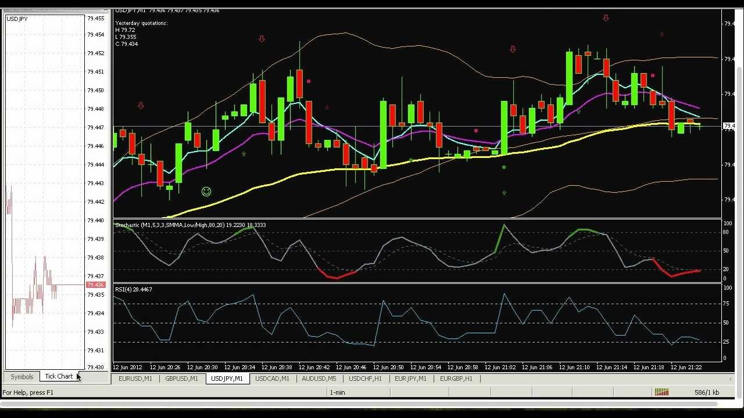Viewport: 744px width, 418px height.
Task: Open the EURJPY,M1 chart tab
Action: 410,379
